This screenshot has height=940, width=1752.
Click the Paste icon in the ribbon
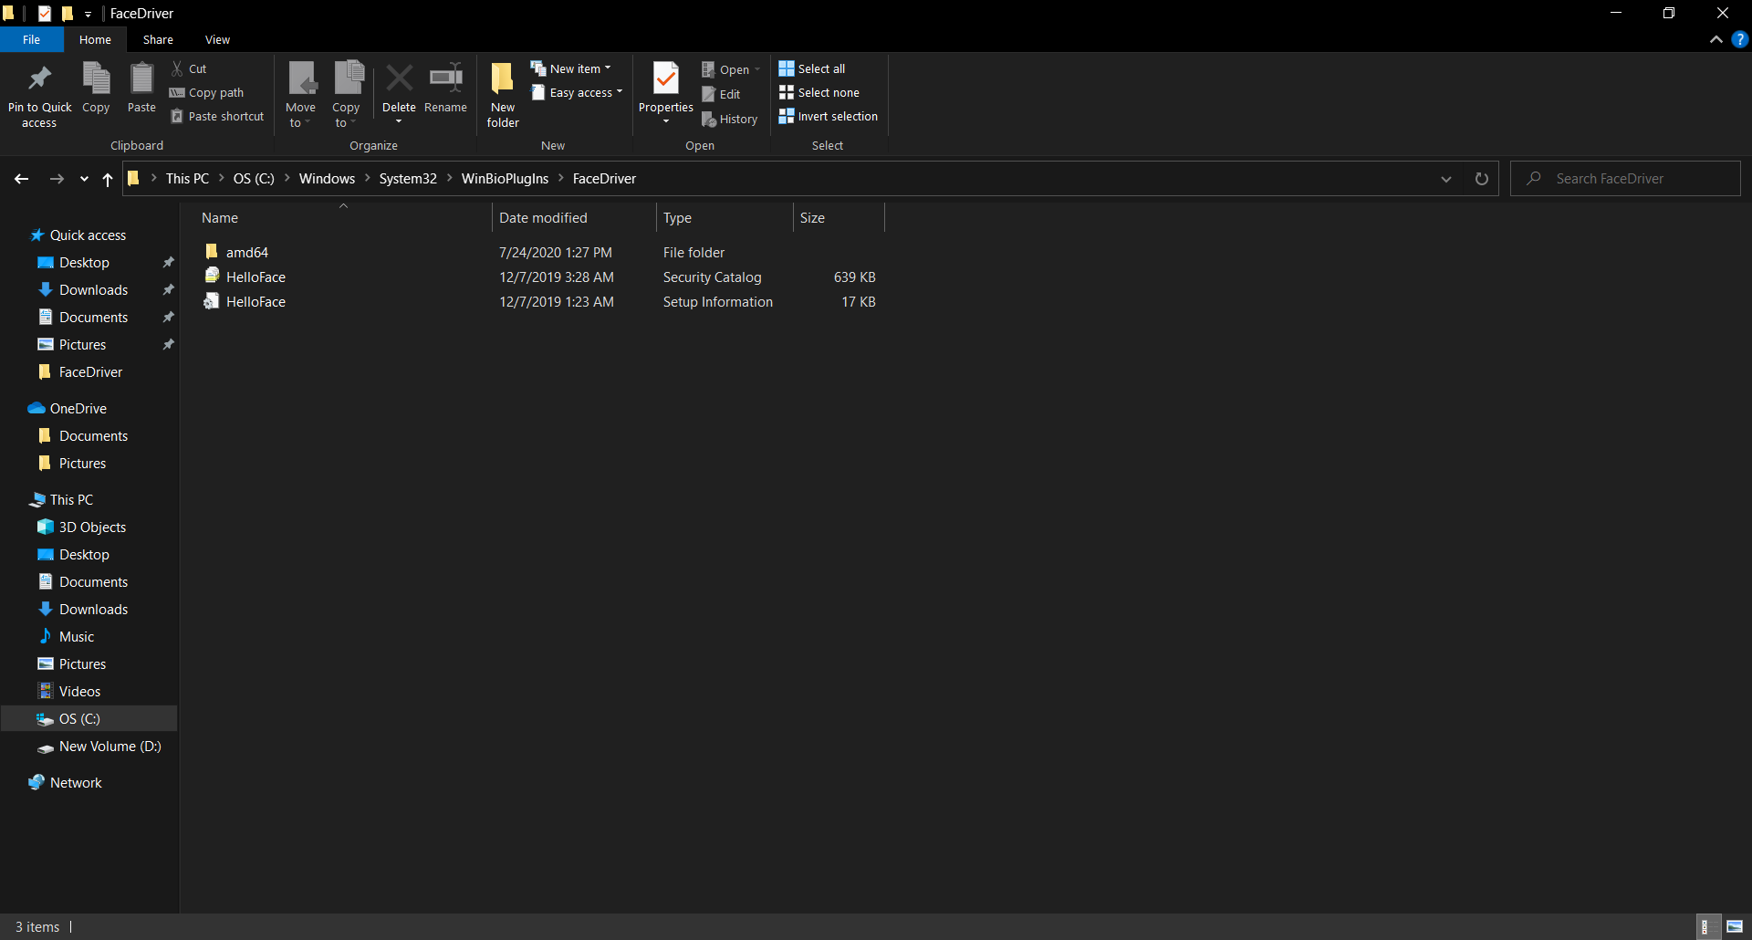[141, 78]
